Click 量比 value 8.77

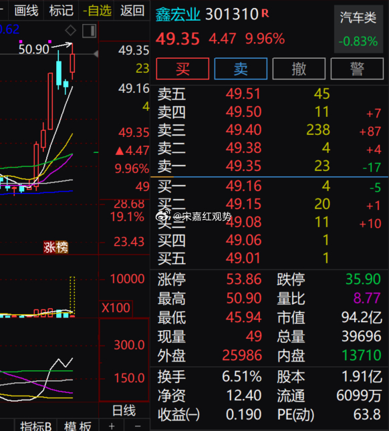click(367, 298)
